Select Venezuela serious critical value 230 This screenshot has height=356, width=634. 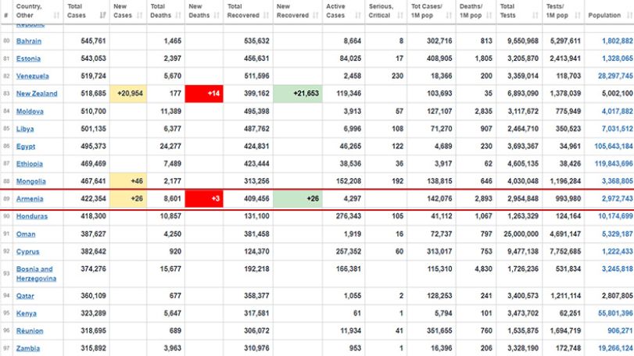point(397,76)
